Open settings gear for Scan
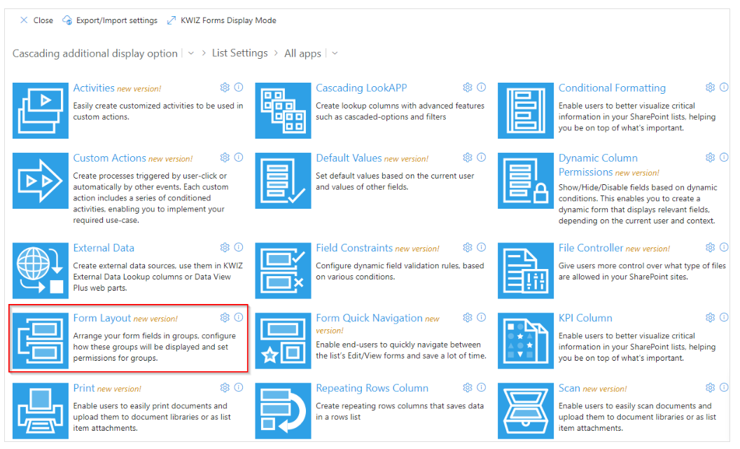This screenshot has width=740, height=449. pos(710,387)
